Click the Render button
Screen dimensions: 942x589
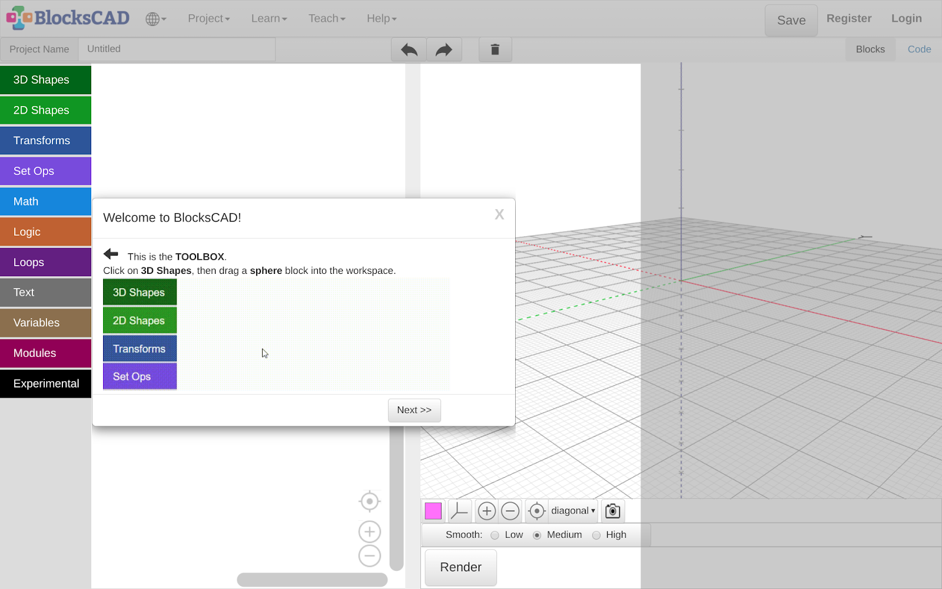(461, 567)
